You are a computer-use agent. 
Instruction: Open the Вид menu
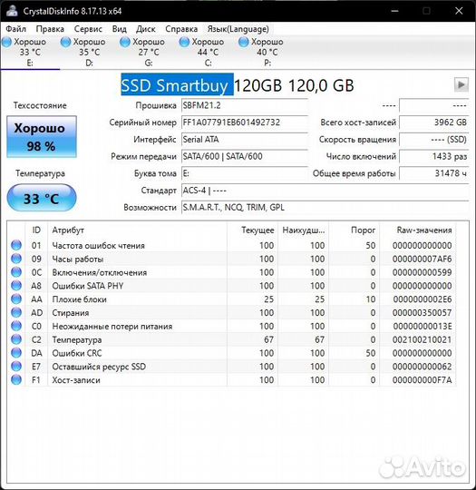coord(120,29)
